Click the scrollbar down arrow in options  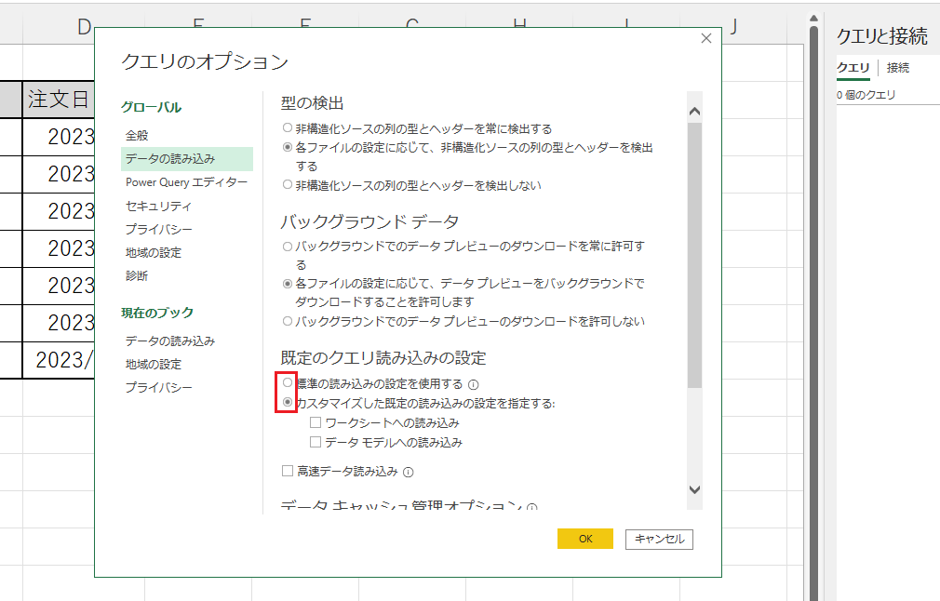click(x=694, y=489)
